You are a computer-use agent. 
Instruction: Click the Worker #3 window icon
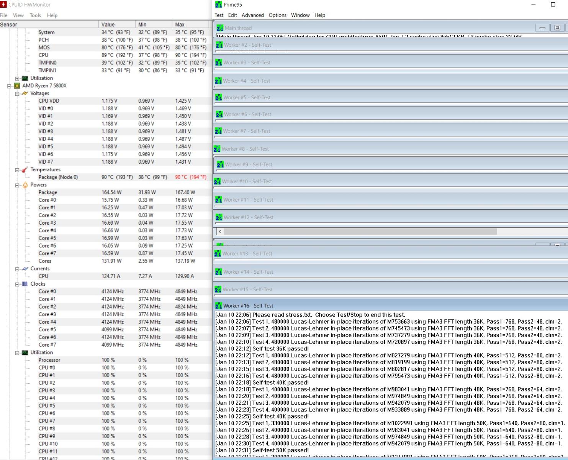coord(219,62)
